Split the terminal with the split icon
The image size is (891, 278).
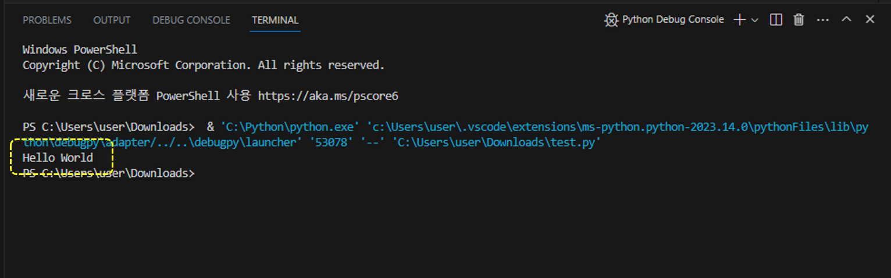(776, 20)
